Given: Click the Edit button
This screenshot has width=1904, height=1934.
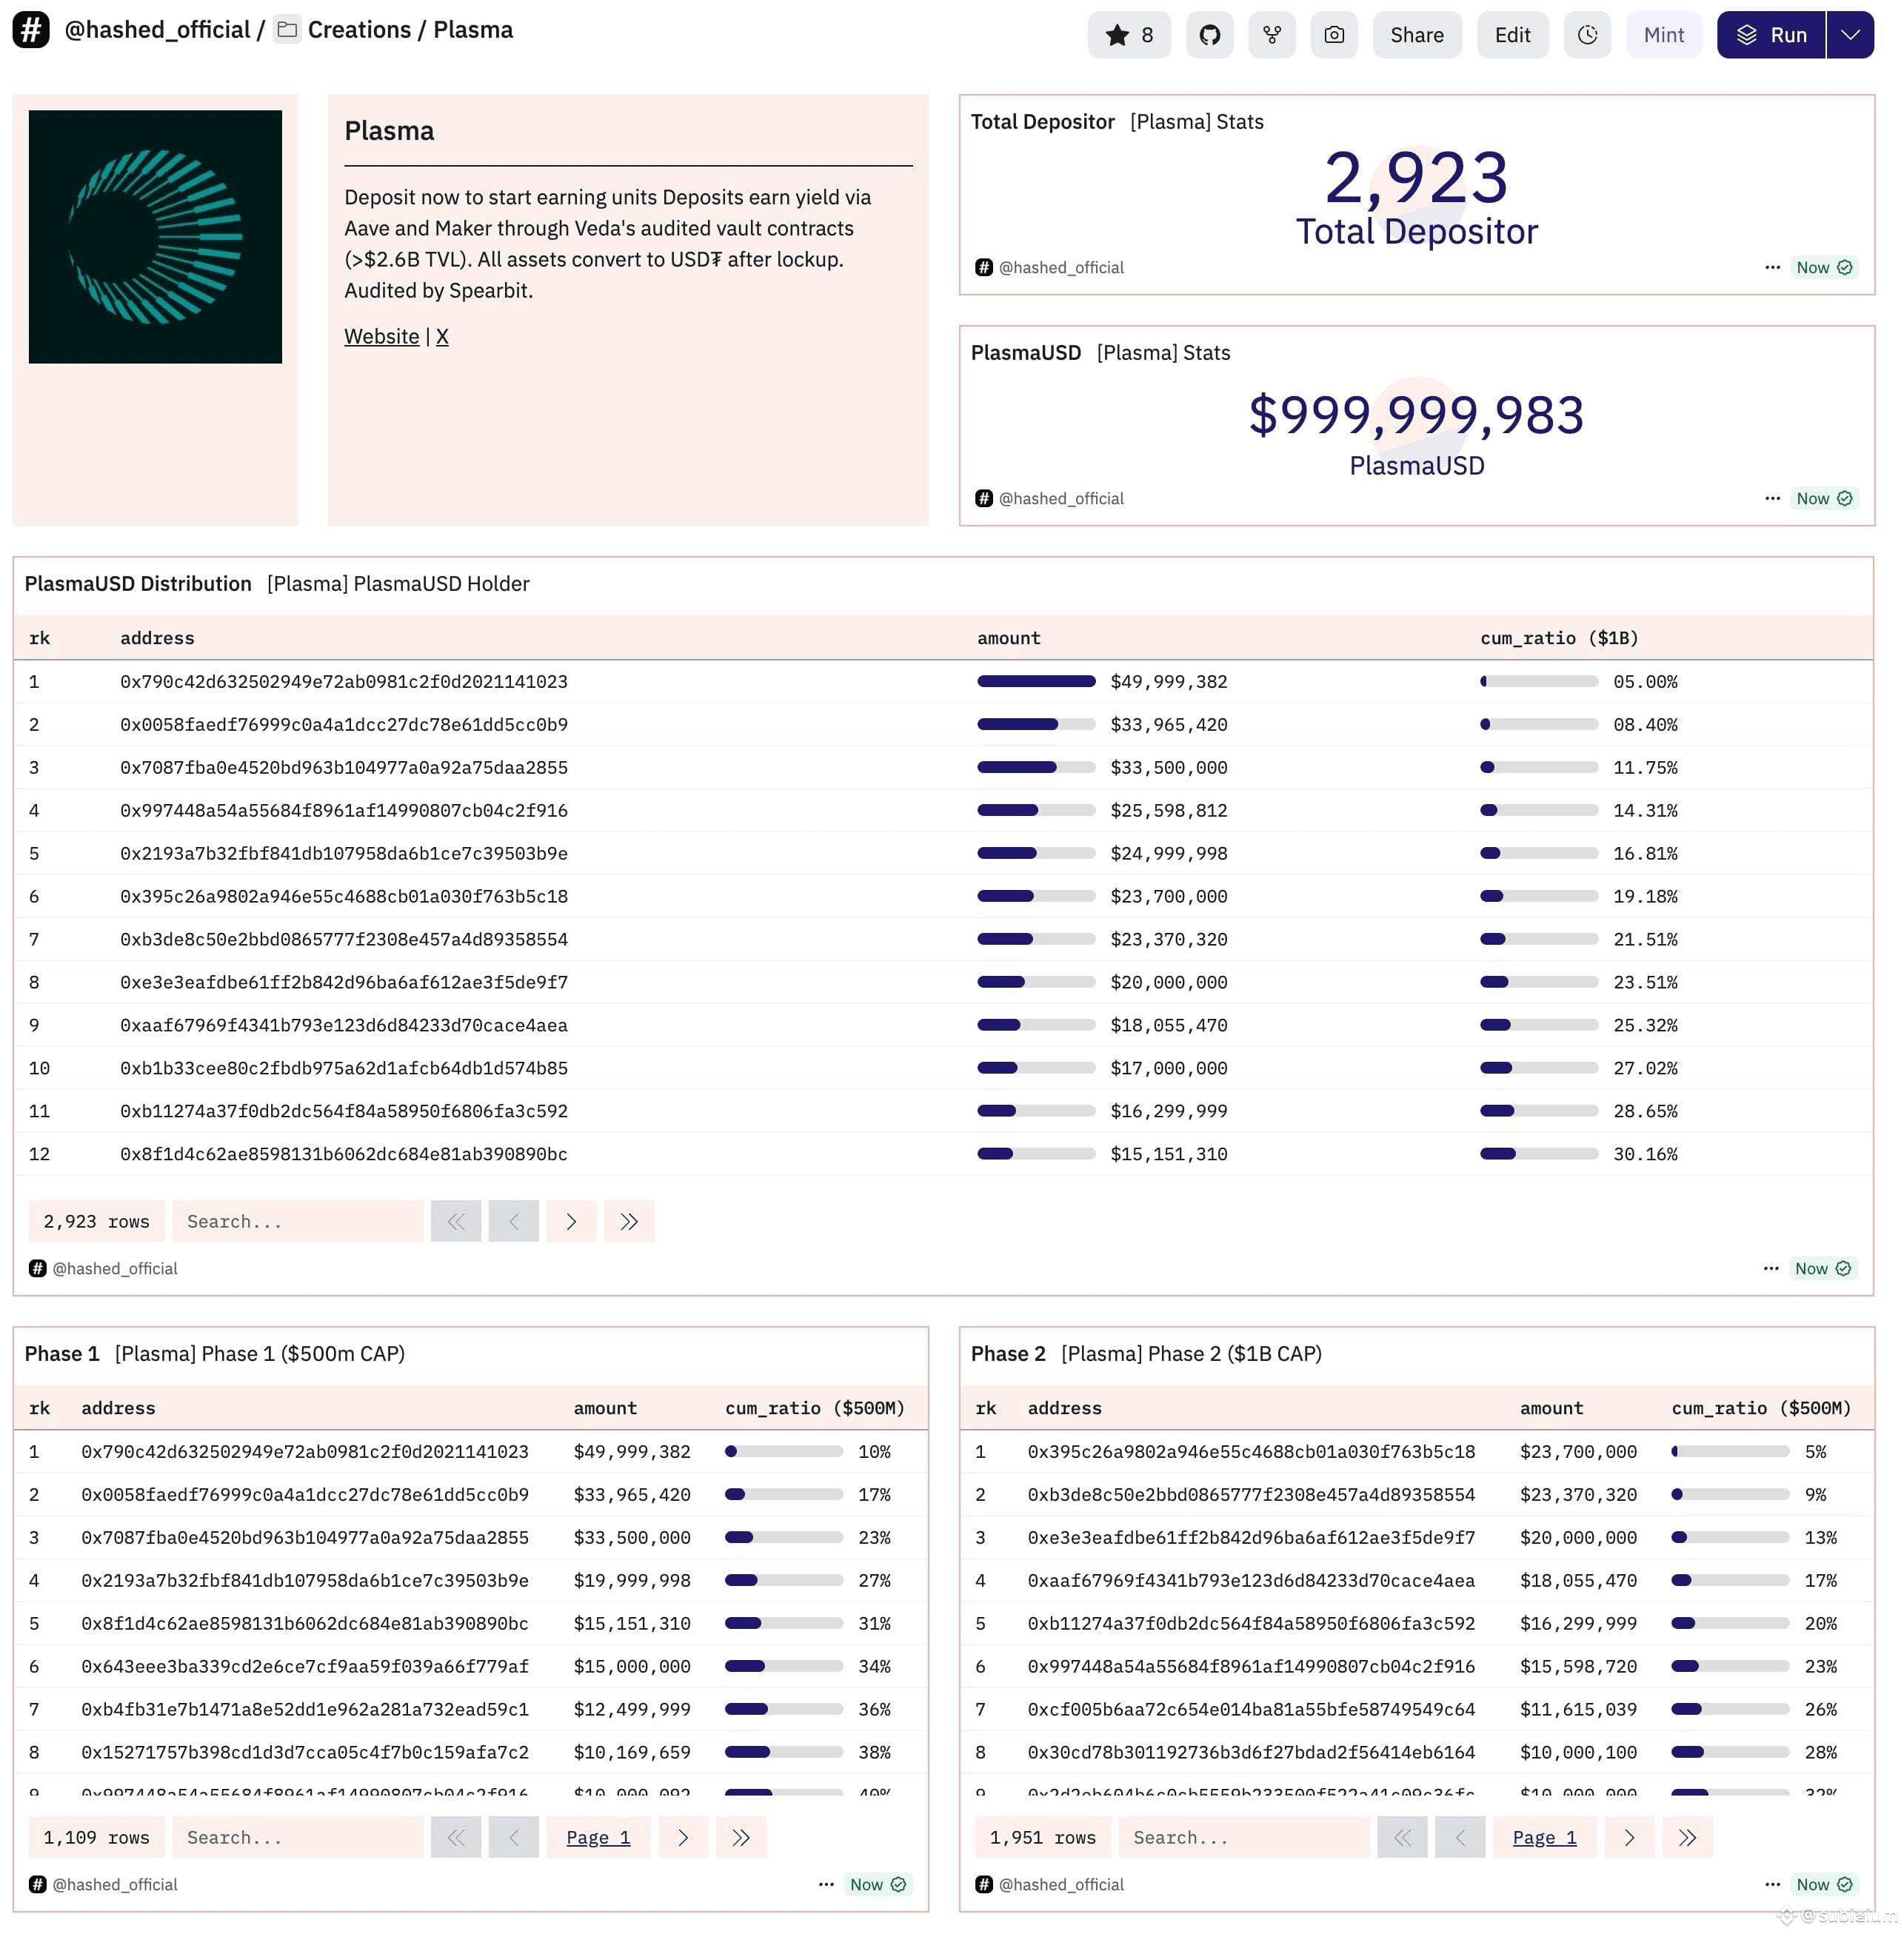Looking at the screenshot, I should coord(1512,35).
